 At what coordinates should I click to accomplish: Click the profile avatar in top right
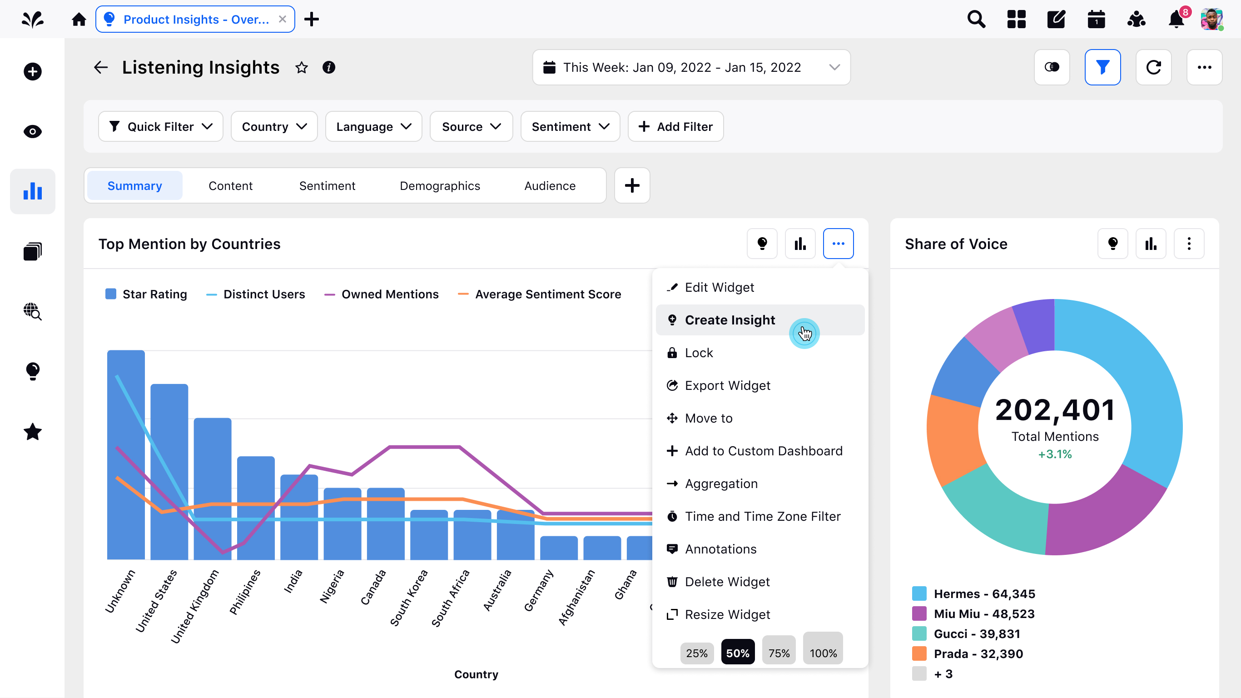click(x=1212, y=19)
